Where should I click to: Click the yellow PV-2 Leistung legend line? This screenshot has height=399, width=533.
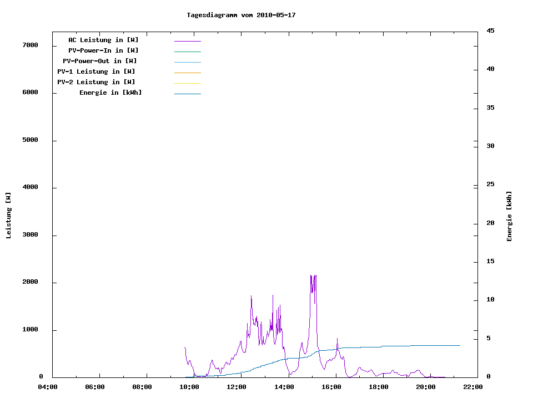[x=187, y=83]
